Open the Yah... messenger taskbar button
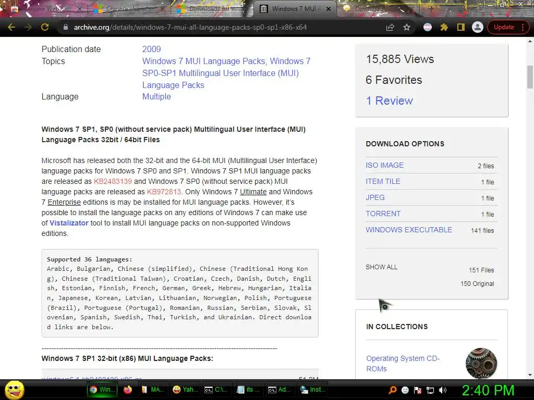 (185, 390)
